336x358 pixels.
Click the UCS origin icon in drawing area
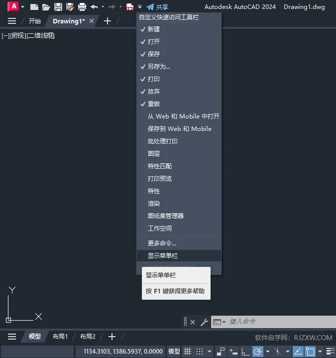pyautogui.click(x=8, y=320)
